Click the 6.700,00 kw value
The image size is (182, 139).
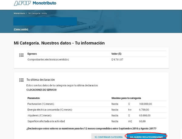pyautogui.click(x=144, y=110)
